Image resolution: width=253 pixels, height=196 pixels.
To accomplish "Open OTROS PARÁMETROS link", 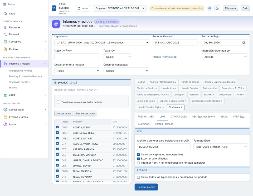I will tap(165, 57).
